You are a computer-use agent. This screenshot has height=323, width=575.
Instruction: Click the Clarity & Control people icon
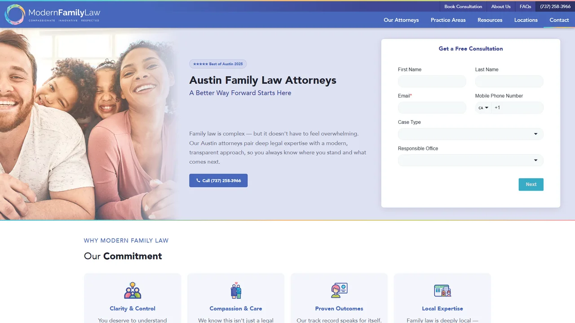[x=133, y=290]
